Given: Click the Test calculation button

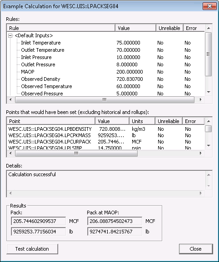Looking at the screenshot, I should pos(32,249).
